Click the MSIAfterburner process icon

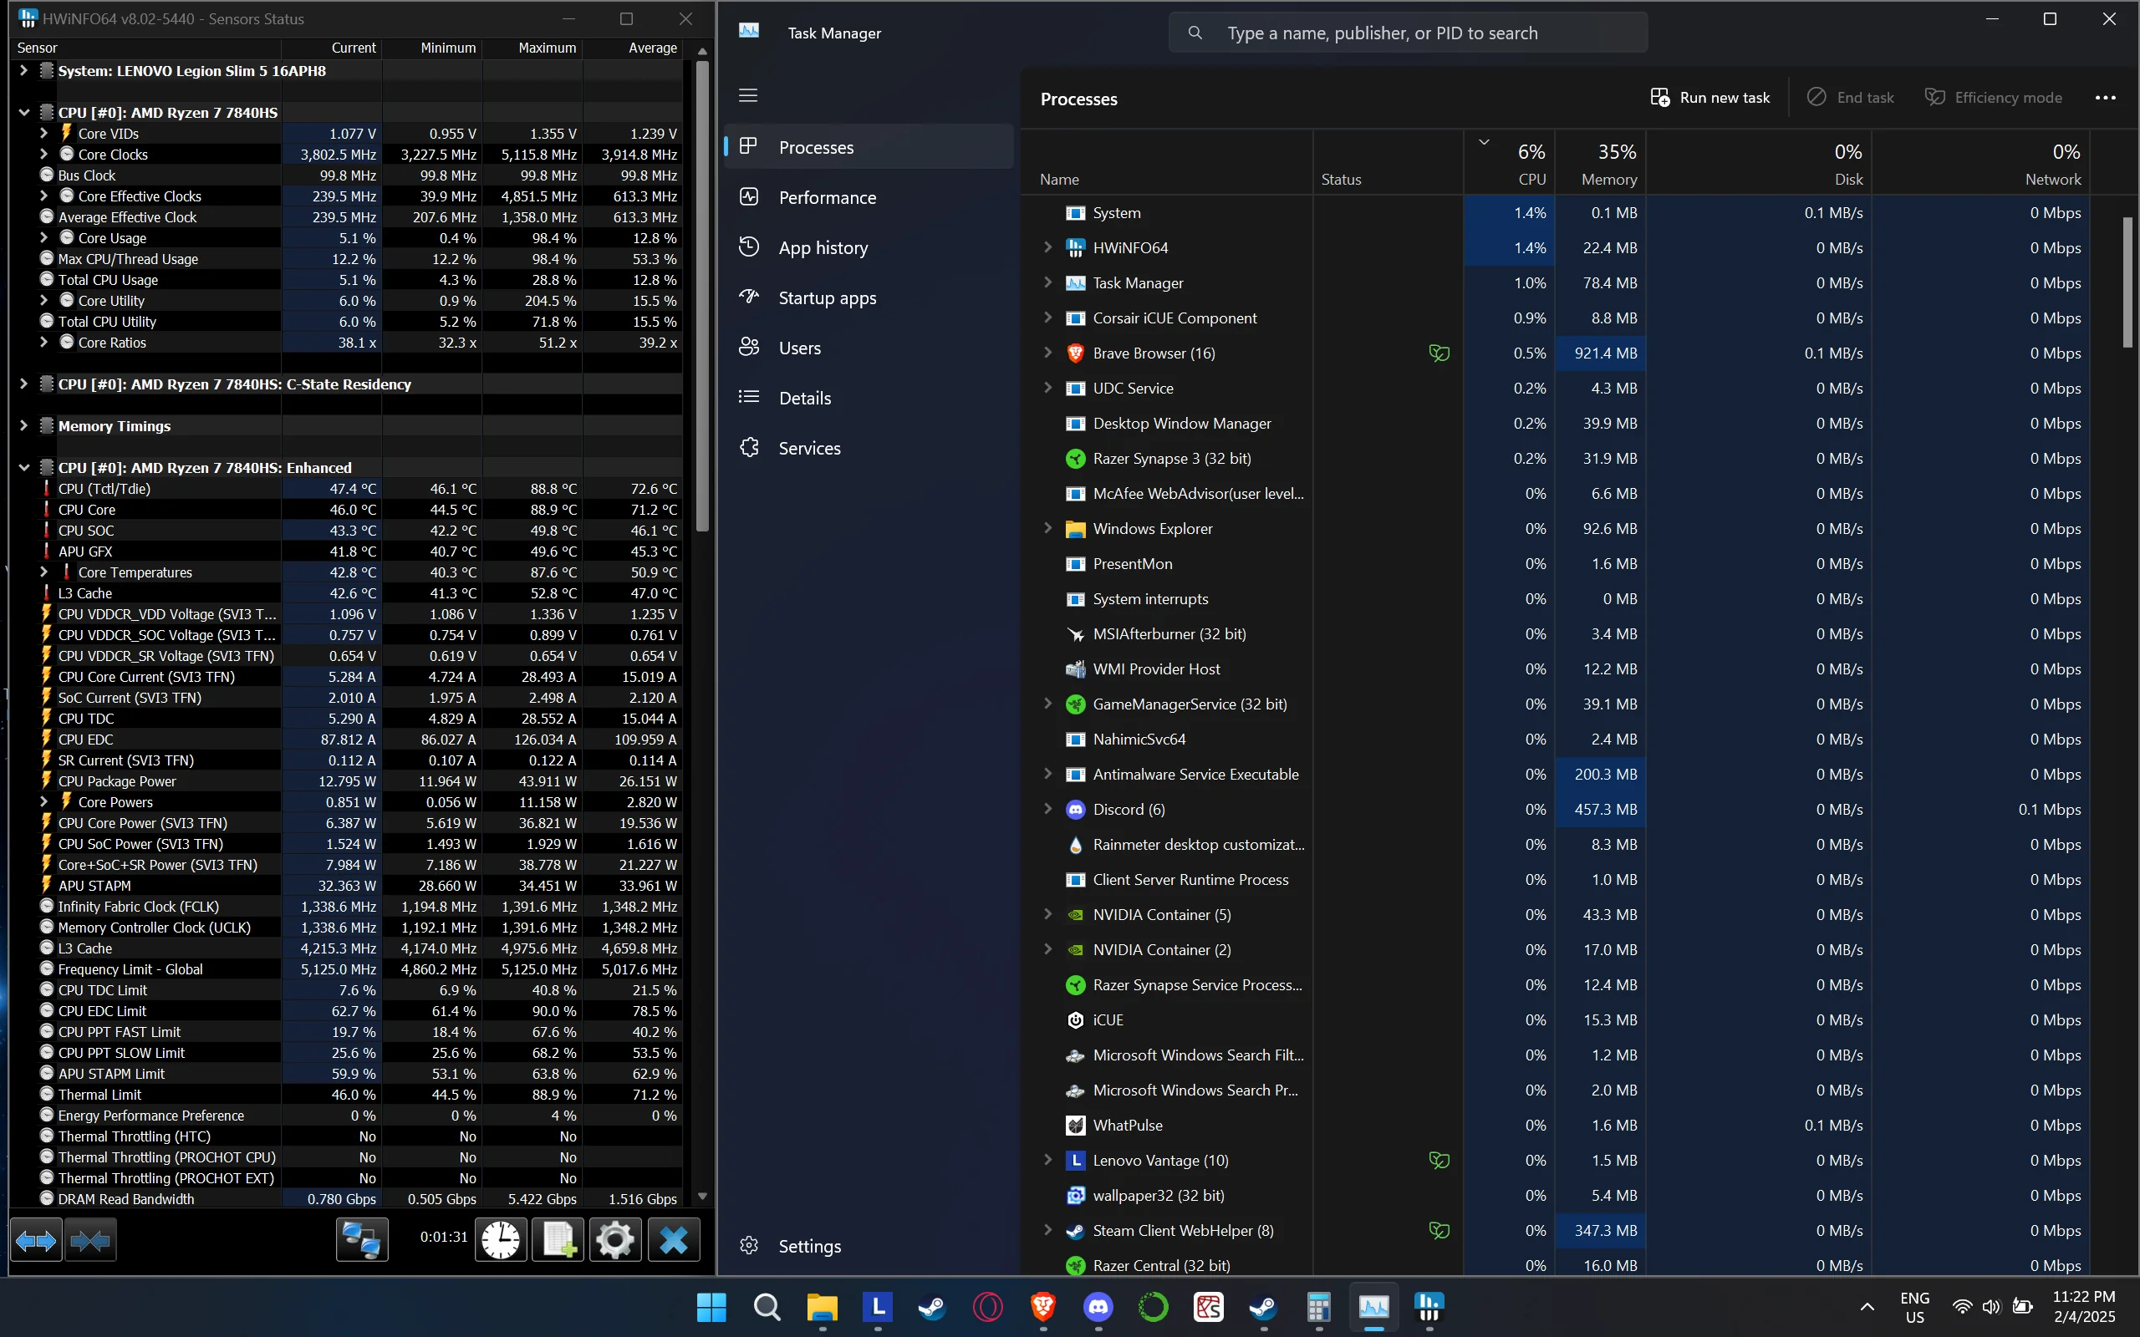click(1075, 634)
